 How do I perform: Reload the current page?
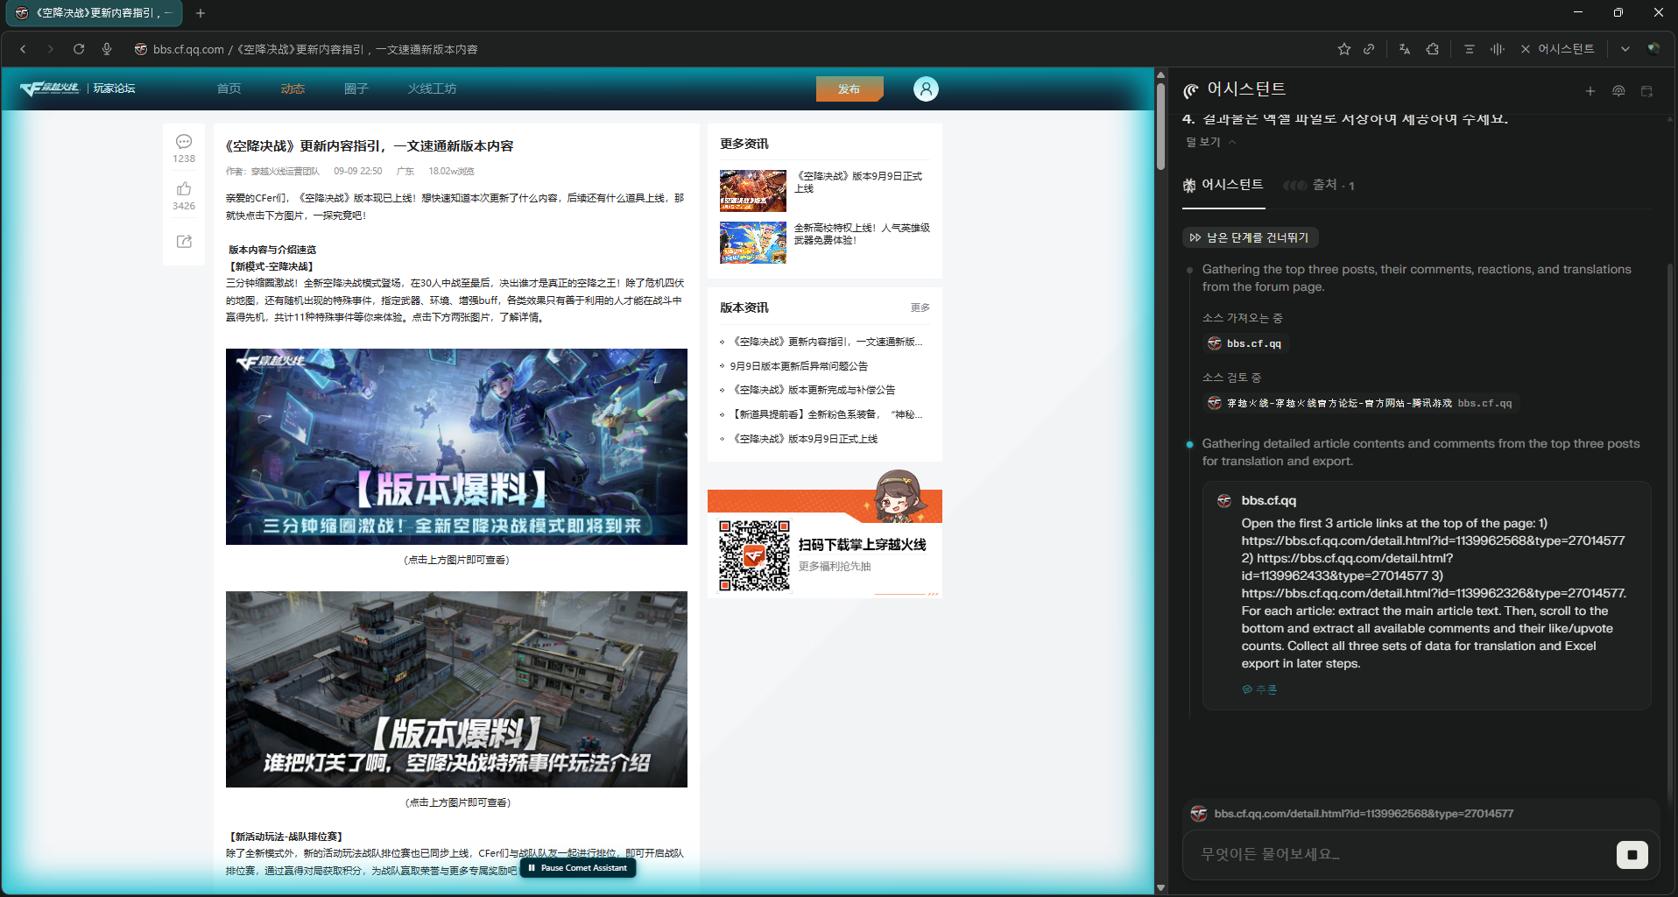[x=79, y=49]
